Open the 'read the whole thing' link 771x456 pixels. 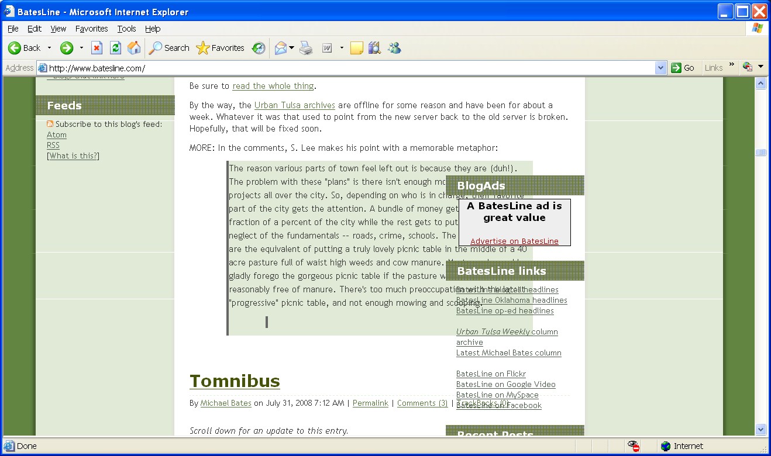tap(273, 86)
